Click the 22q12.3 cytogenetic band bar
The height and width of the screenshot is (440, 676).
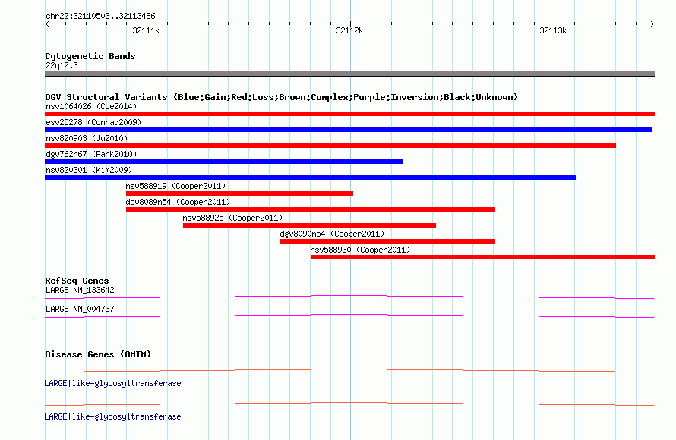[x=349, y=74]
